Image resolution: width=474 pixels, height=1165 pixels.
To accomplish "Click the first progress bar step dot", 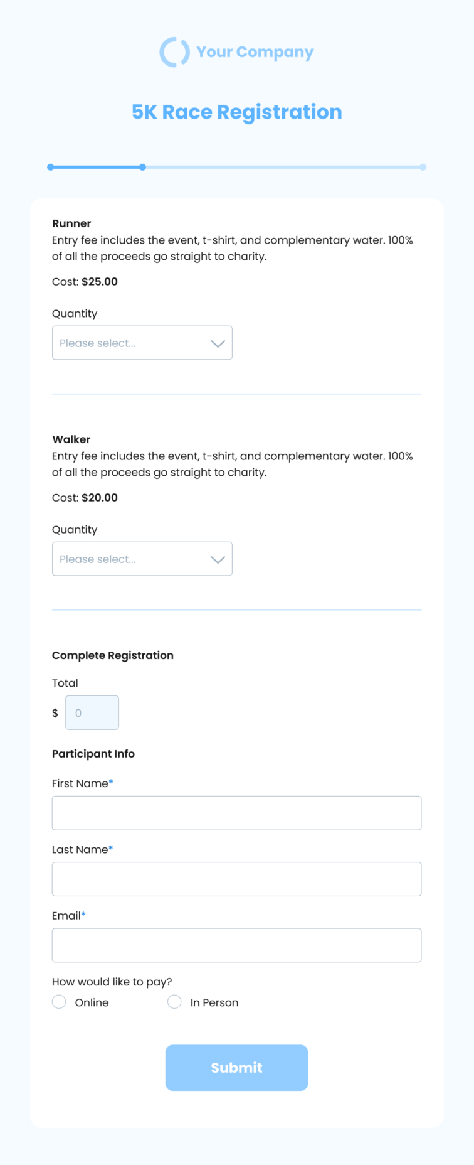I will (x=51, y=167).
